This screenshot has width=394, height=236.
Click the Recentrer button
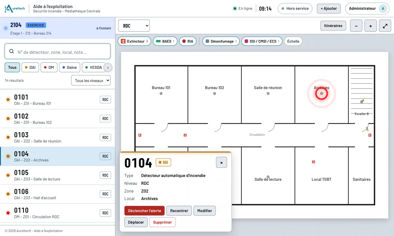coord(179,211)
